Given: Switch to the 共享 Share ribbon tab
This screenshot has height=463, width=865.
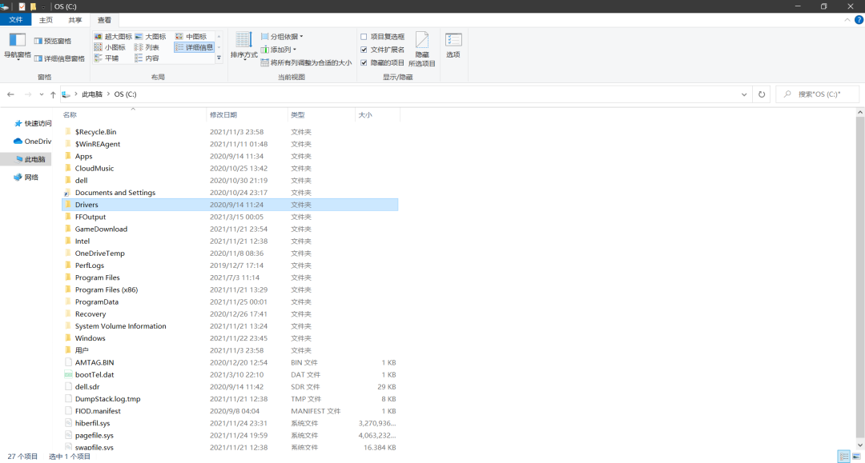Looking at the screenshot, I should click(x=74, y=20).
